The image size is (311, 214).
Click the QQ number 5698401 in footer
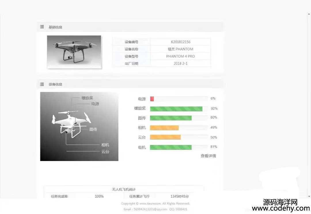point(181,209)
